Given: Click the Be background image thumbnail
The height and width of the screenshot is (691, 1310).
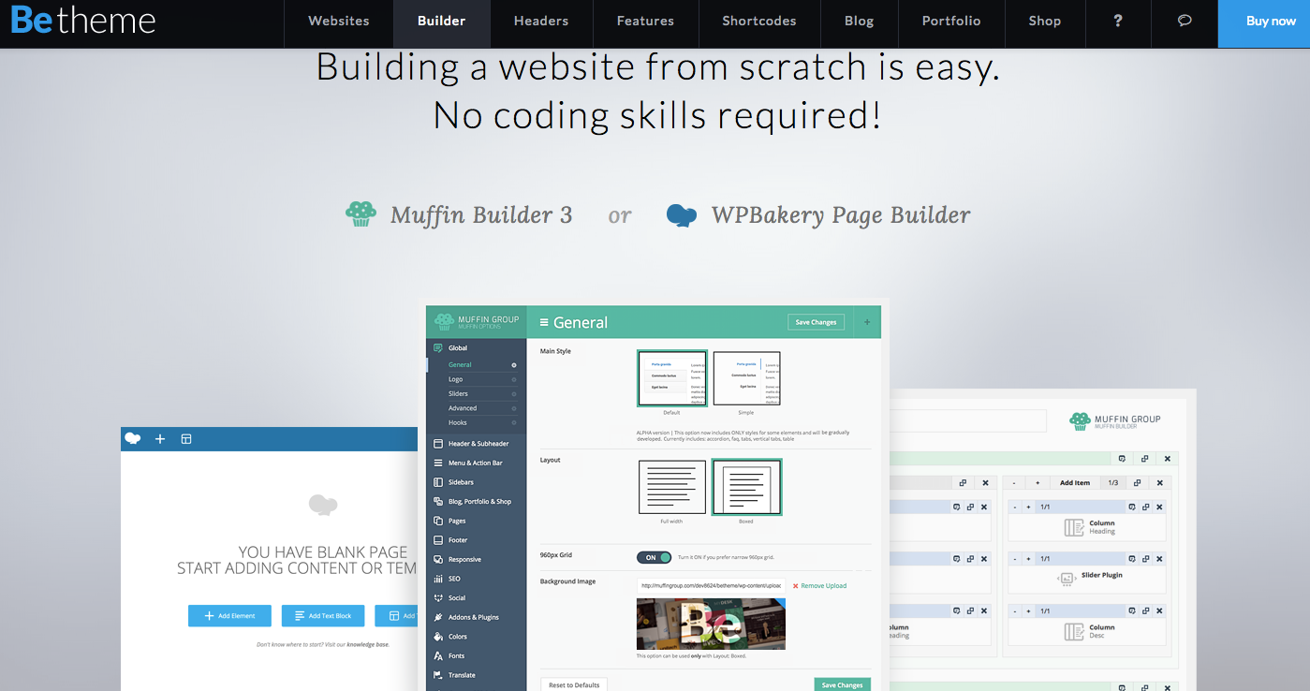Looking at the screenshot, I should 711,623.
